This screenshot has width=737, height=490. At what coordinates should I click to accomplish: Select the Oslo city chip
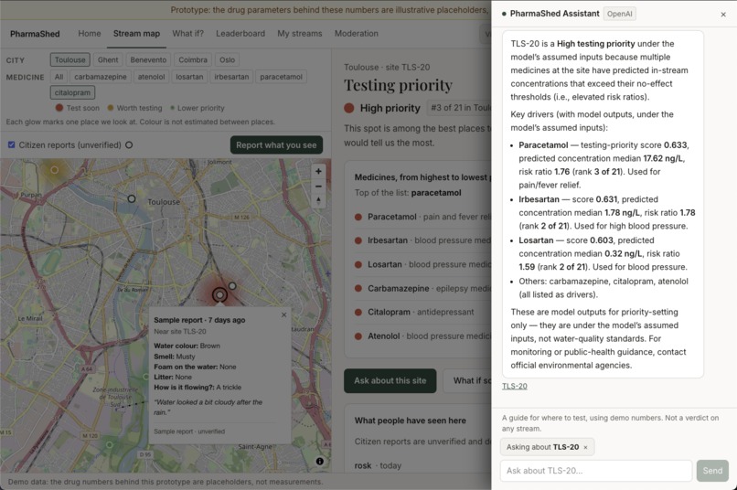[x=227, y=59]
